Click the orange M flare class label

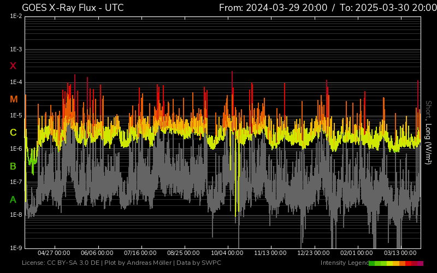click(x=14, y=99)
